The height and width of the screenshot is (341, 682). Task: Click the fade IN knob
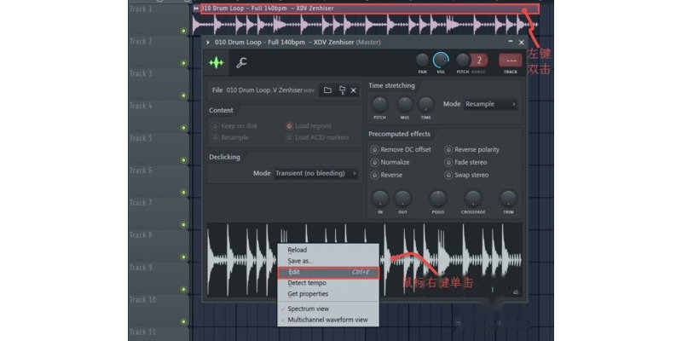[x=380, y=199]
